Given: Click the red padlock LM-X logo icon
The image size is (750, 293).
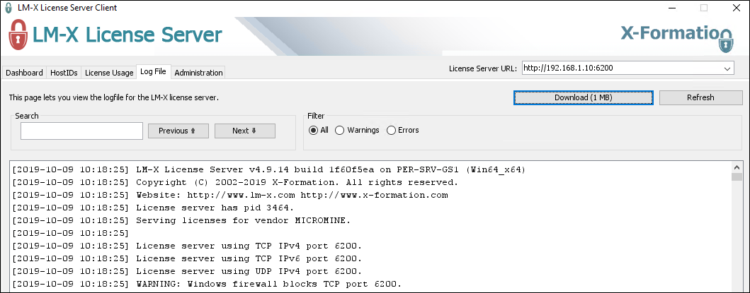Looking at the screenshot, I should [18, 35].
